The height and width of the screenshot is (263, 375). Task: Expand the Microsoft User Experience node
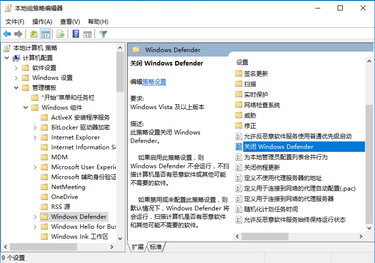pyautogui.click(x=35, y=167)
